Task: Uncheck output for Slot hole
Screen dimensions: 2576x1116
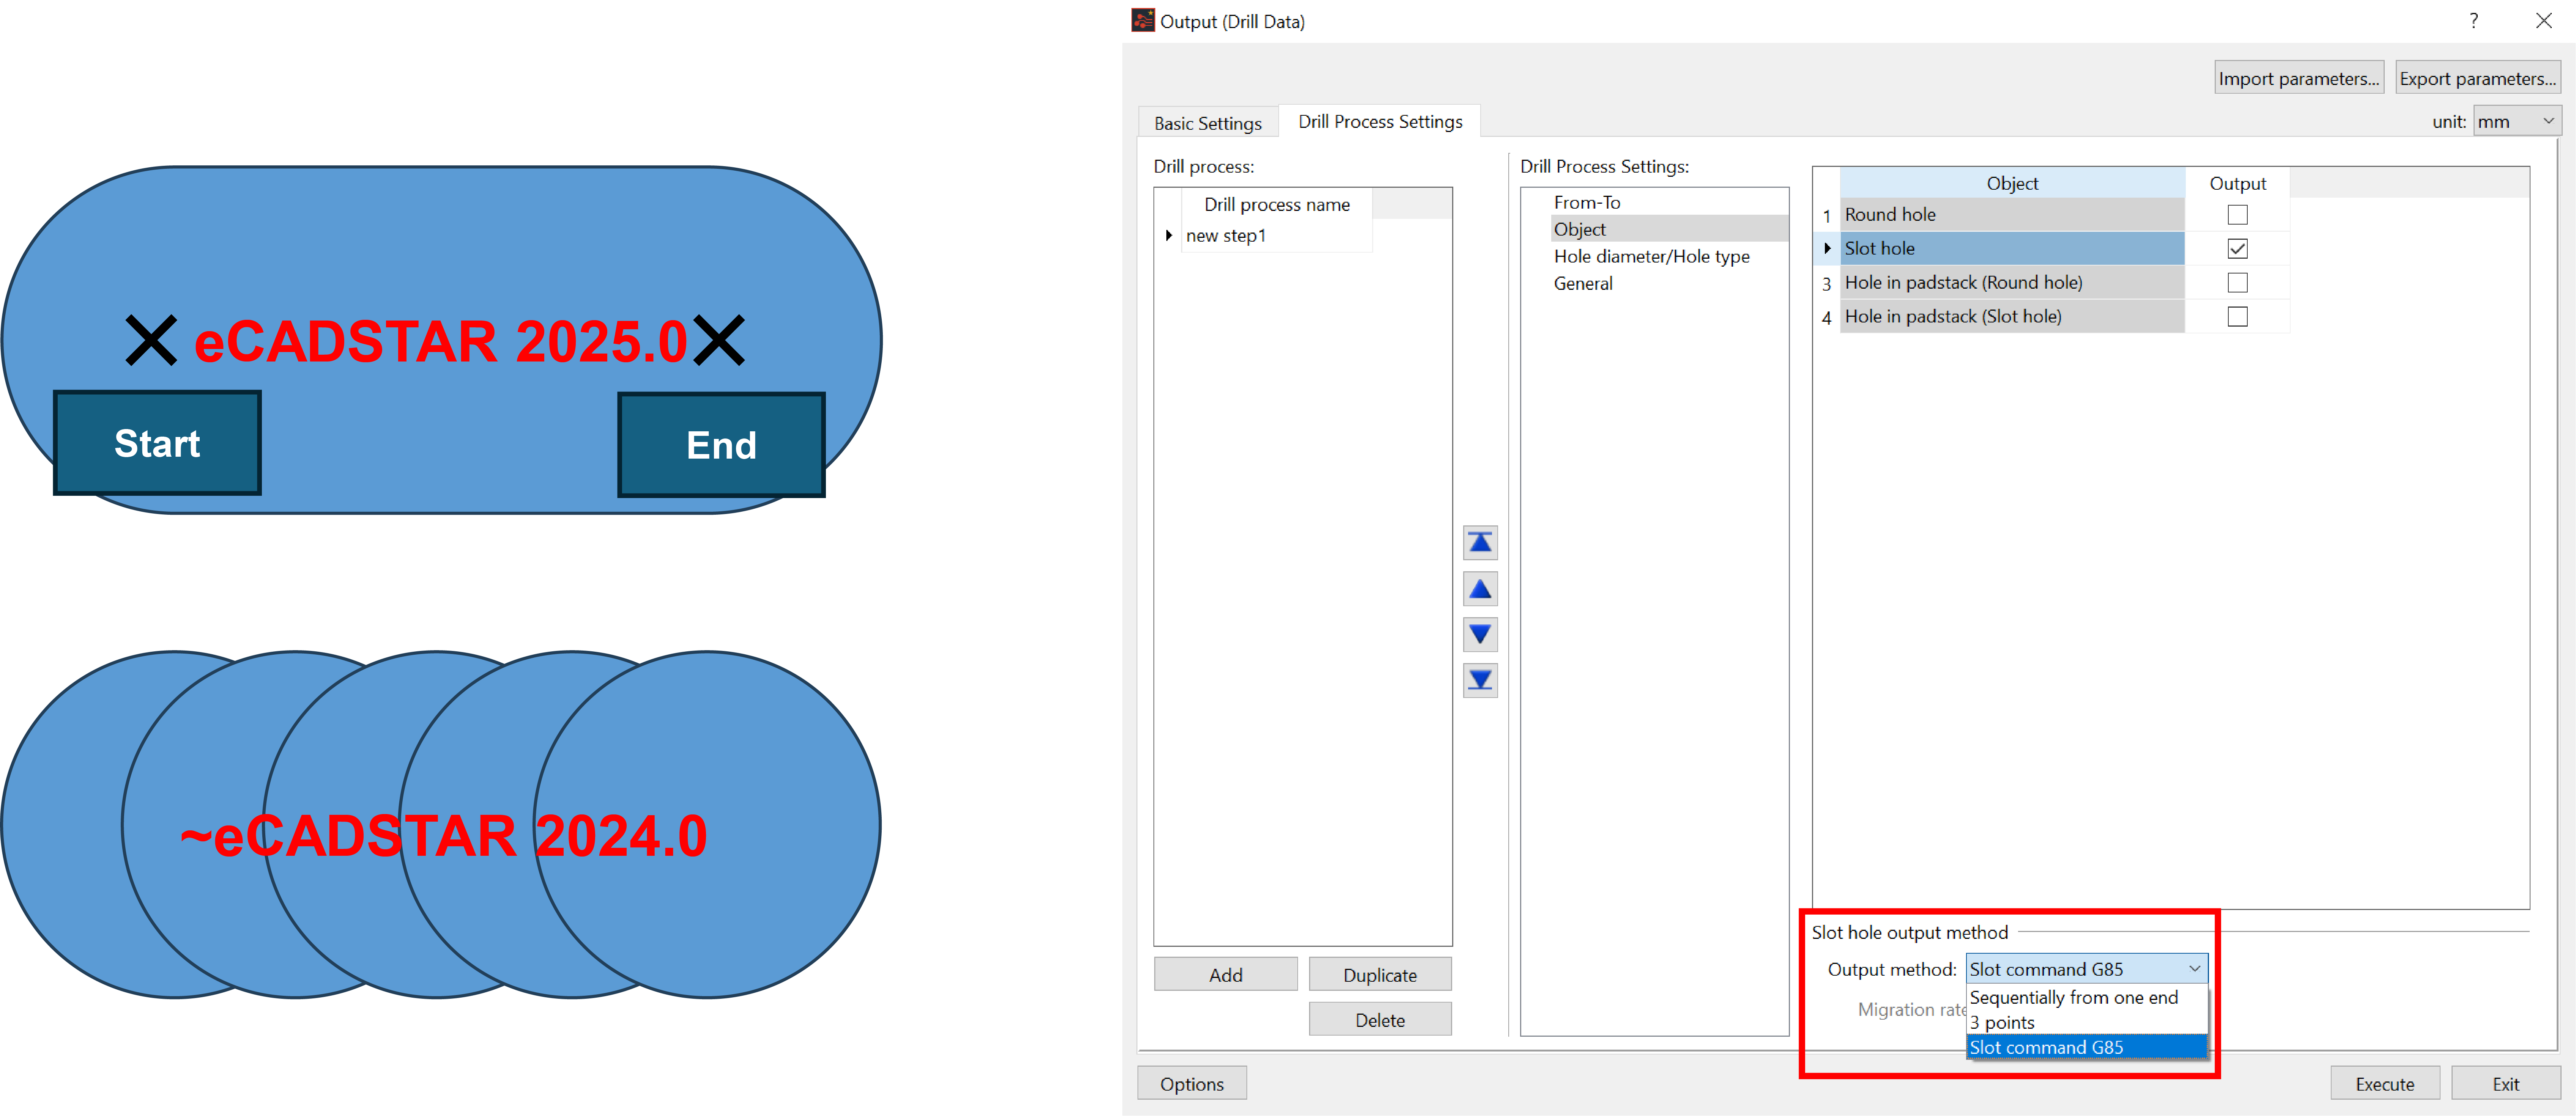Action: (x=2237, y=249)
